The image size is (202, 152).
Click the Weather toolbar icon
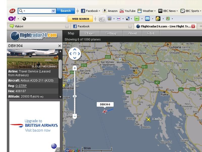(140, 11)
